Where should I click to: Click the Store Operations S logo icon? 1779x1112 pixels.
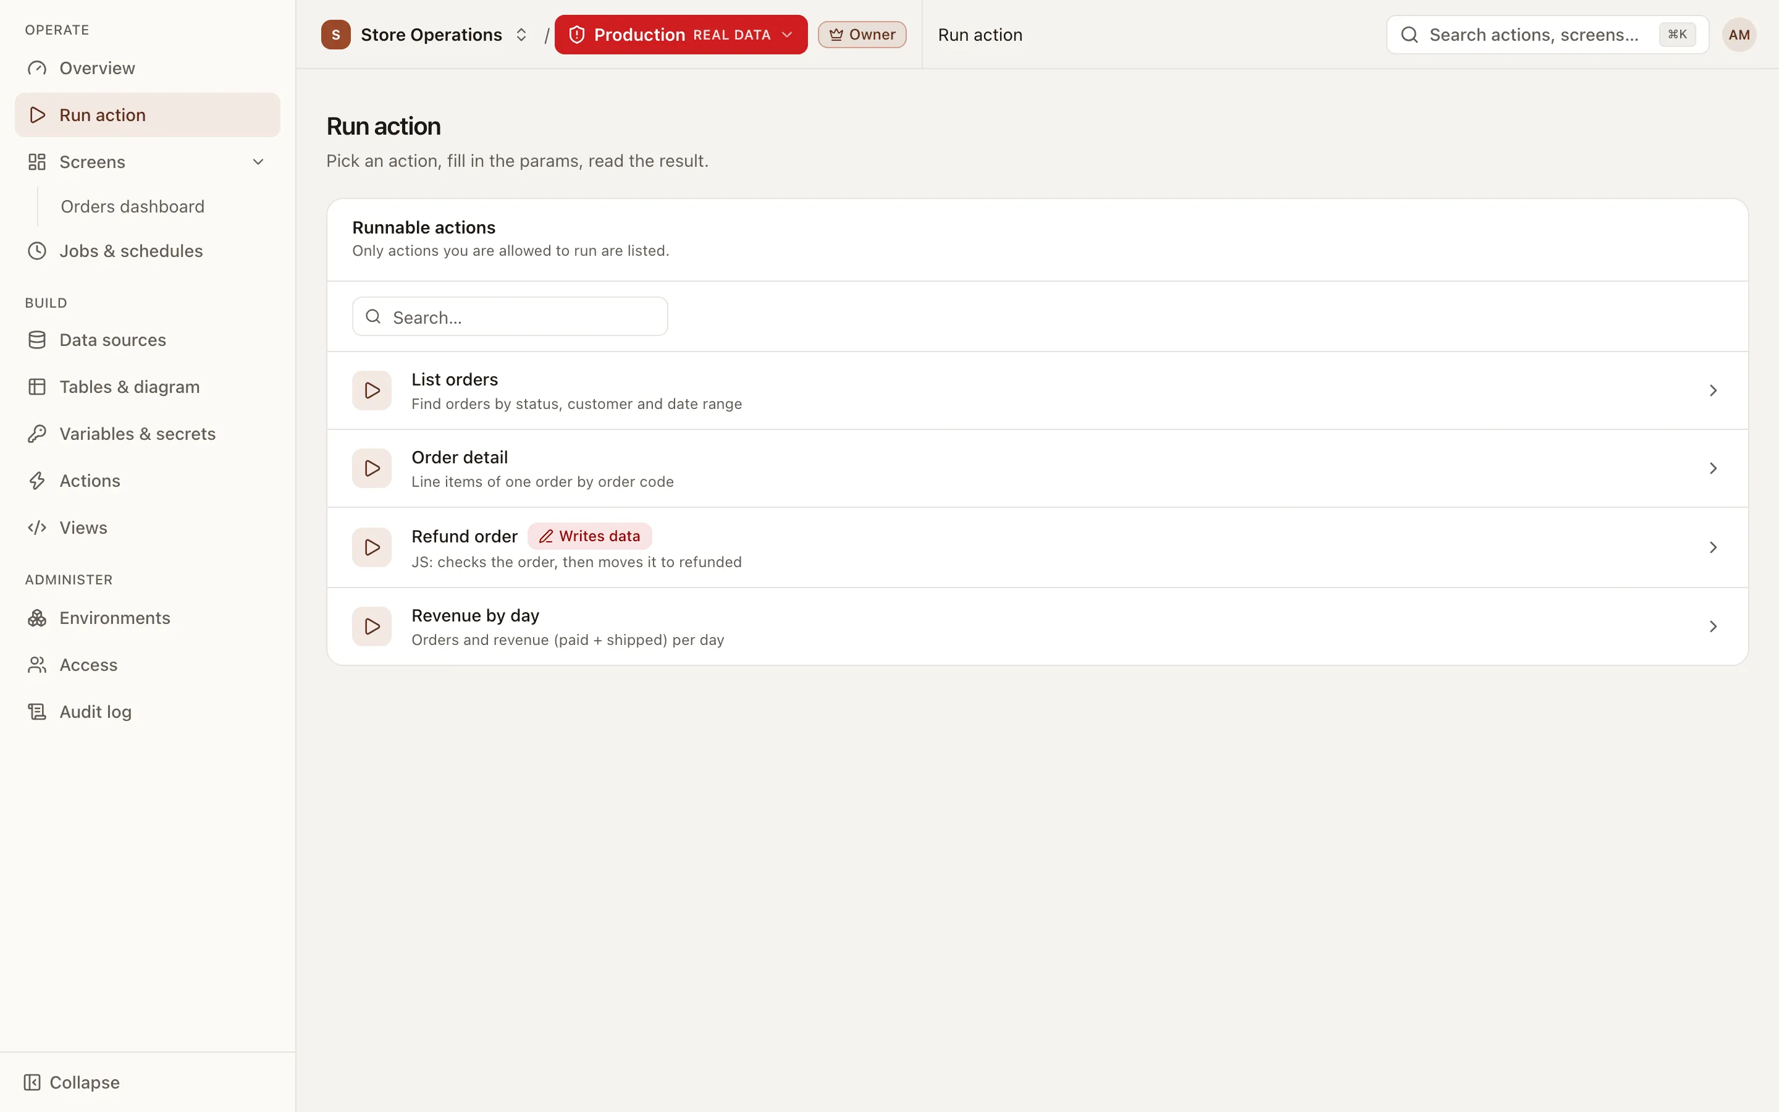[336, 35]
